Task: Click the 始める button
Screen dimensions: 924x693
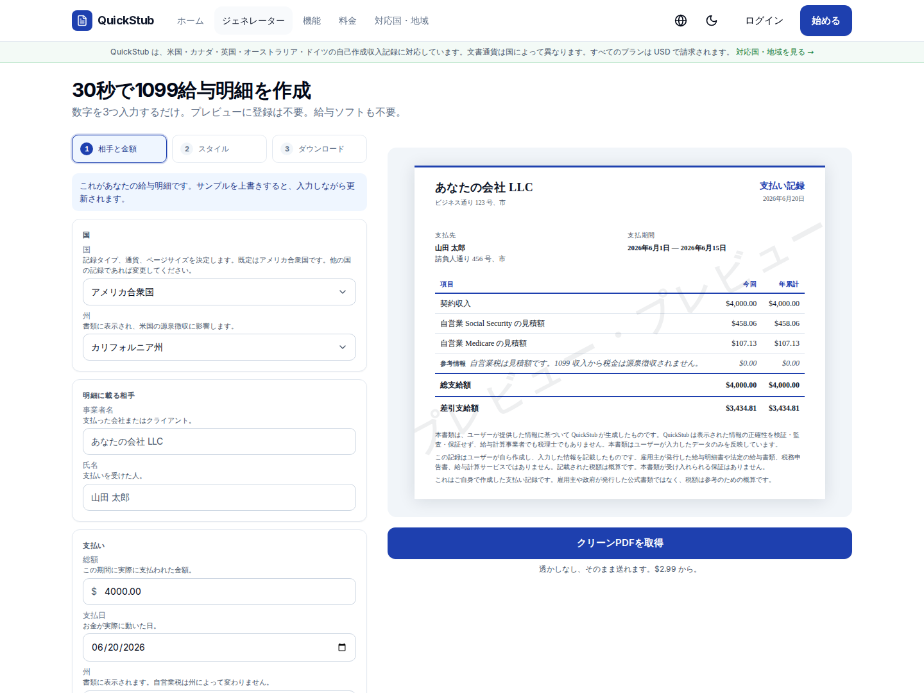Action: pyautogui.click(x=826, y=21)
